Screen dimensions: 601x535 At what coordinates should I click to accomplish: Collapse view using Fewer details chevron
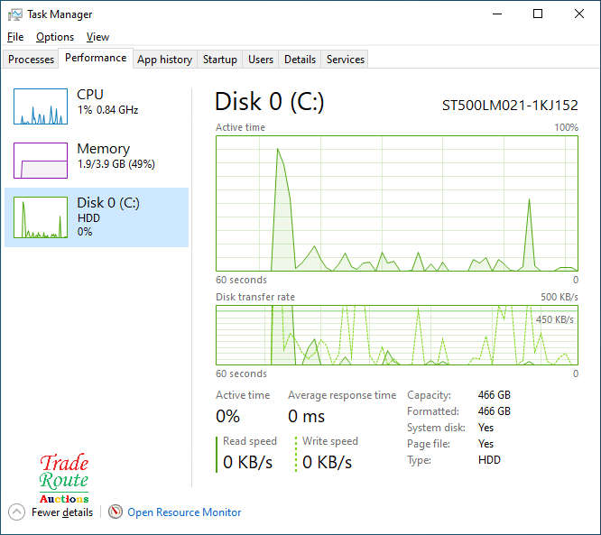17,512
